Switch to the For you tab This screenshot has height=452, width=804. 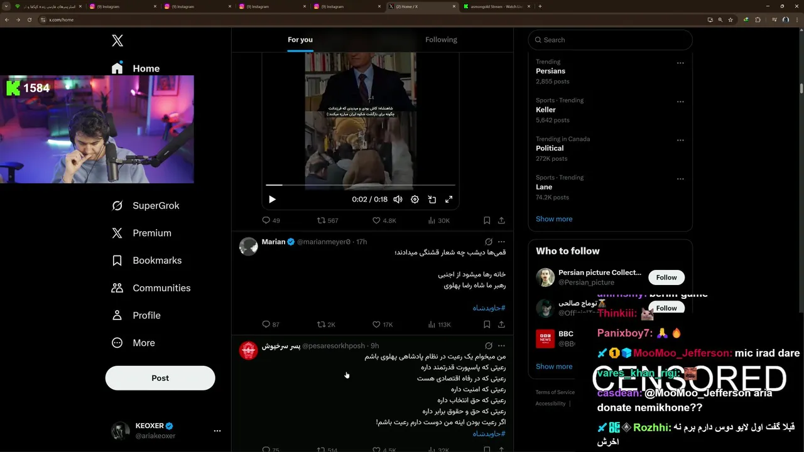pos(300,40)
